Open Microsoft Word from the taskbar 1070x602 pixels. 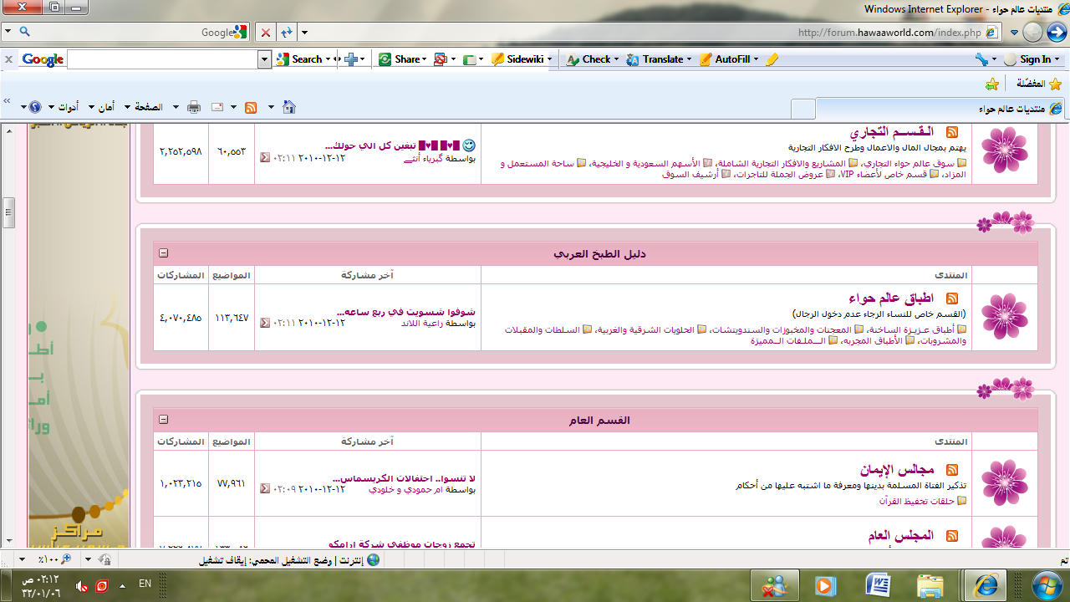[x=878, y=585]
